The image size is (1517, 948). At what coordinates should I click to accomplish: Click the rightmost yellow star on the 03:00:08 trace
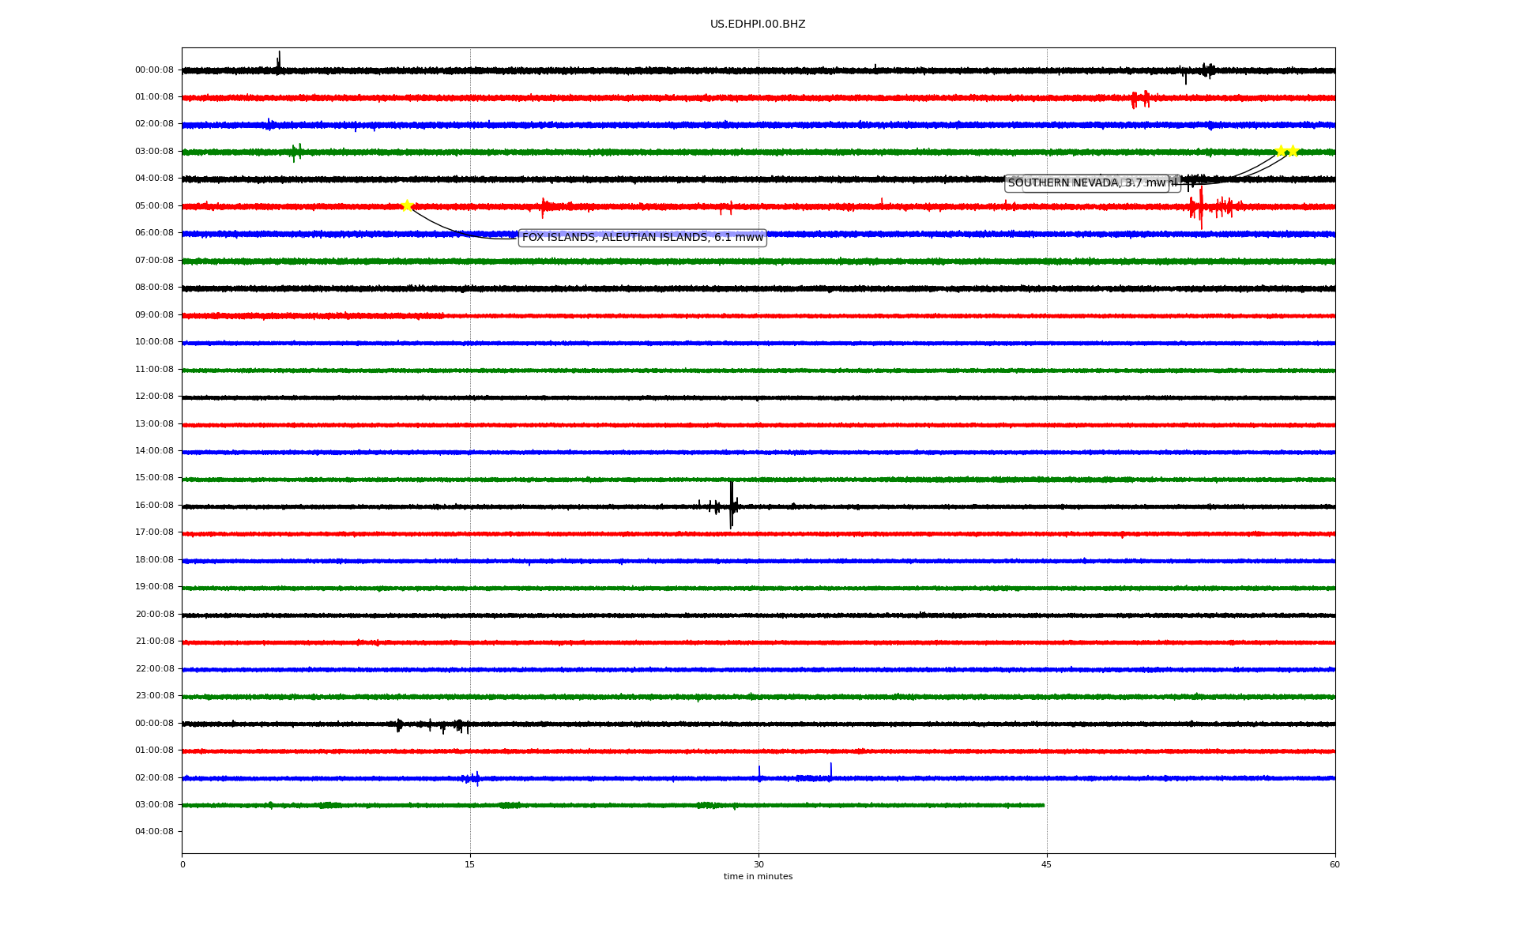pos(1293,151)
